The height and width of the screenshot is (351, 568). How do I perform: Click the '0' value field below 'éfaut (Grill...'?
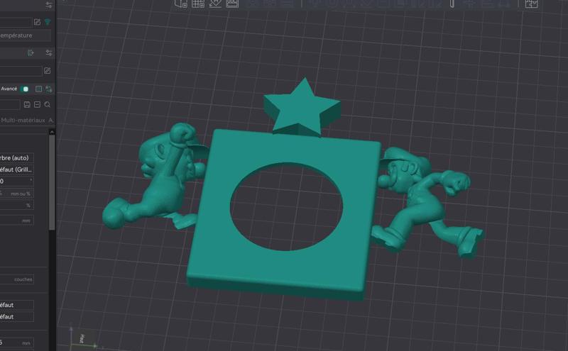[x=16, y=181]
